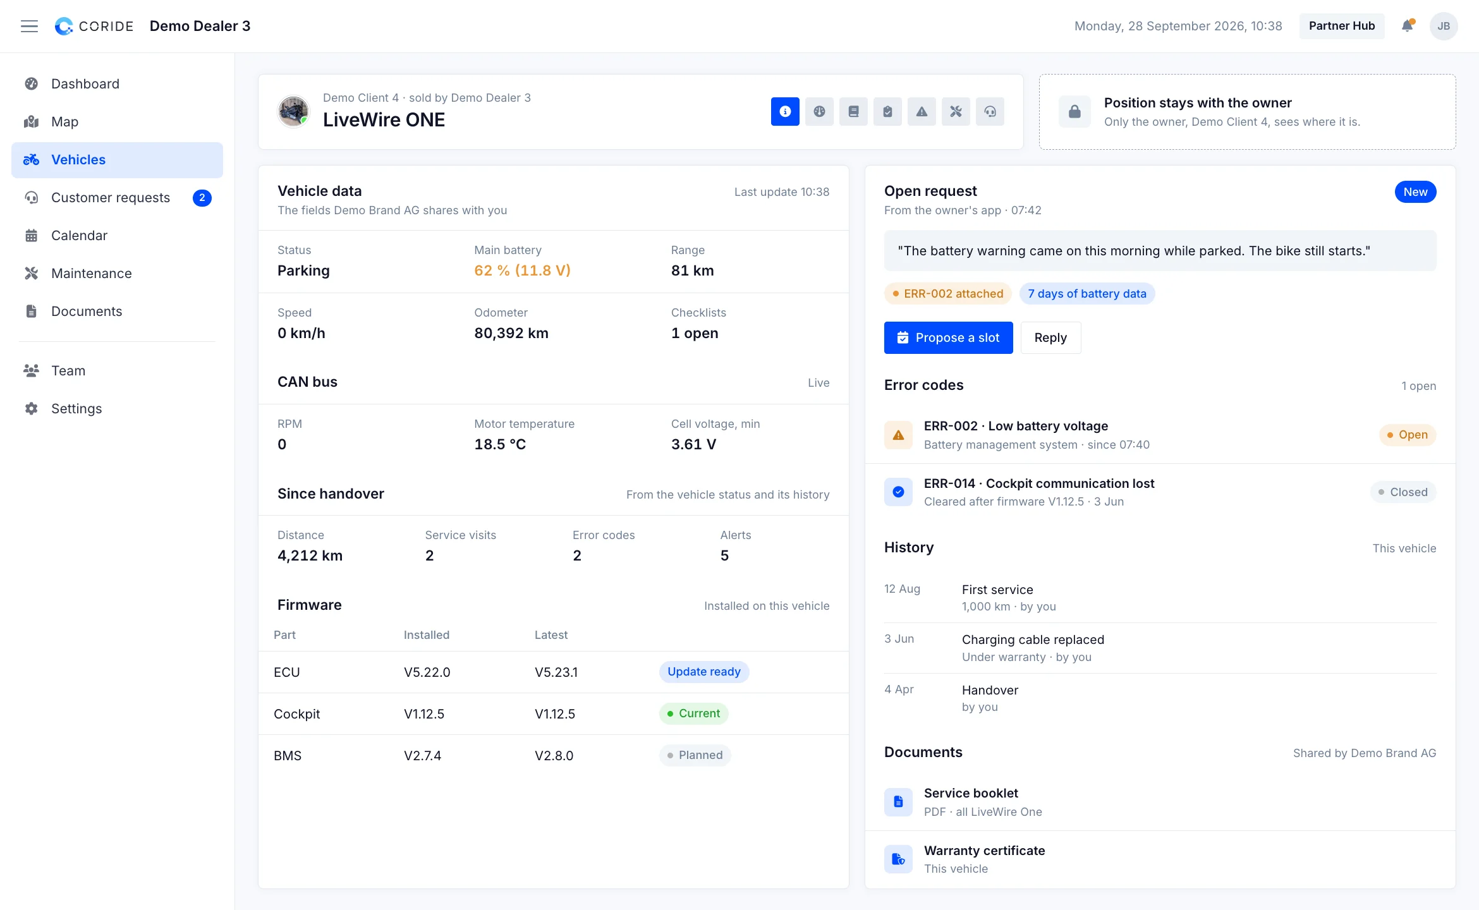
Task: Click the 7 days of battery data tag
Action: (x=1086, y=294)
